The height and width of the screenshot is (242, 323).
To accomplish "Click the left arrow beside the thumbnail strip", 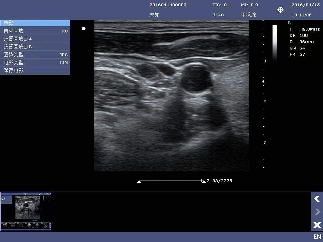I will tap(317, 199).
